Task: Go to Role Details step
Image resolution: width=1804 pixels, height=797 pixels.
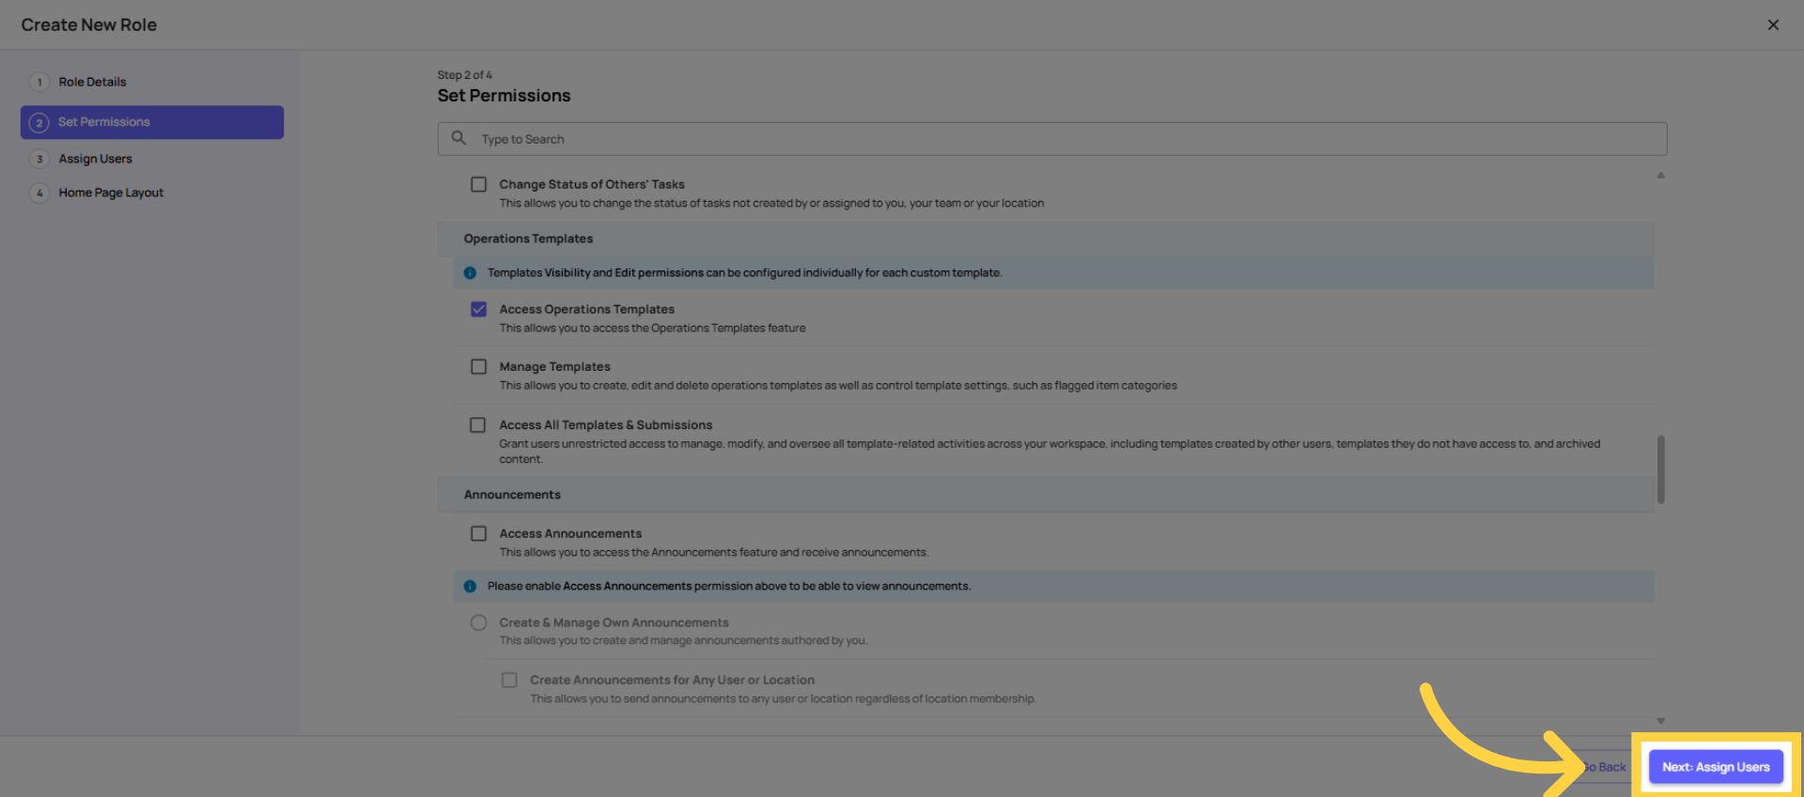Action: pyautogui.click(x=92, y=83)
